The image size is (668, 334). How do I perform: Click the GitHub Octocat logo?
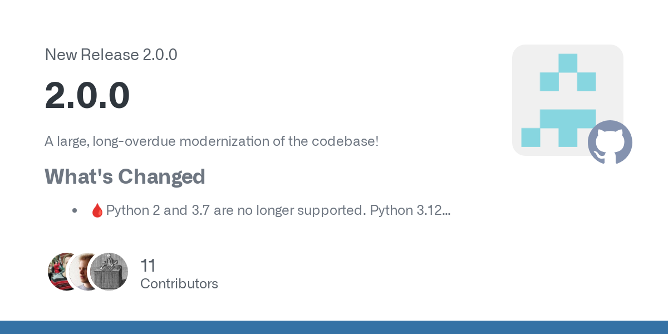point(610,142)
